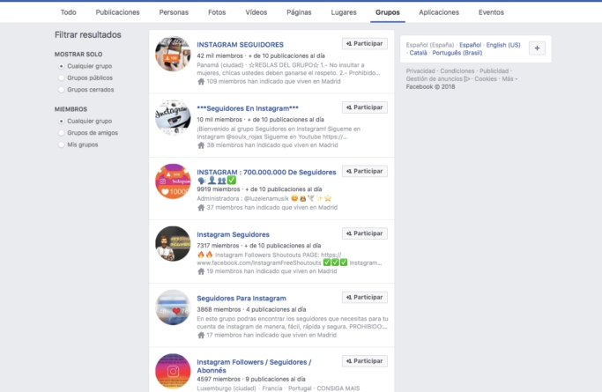Click '3868 miembros' text
The image size is (602, 392).
tap(219, 309)
